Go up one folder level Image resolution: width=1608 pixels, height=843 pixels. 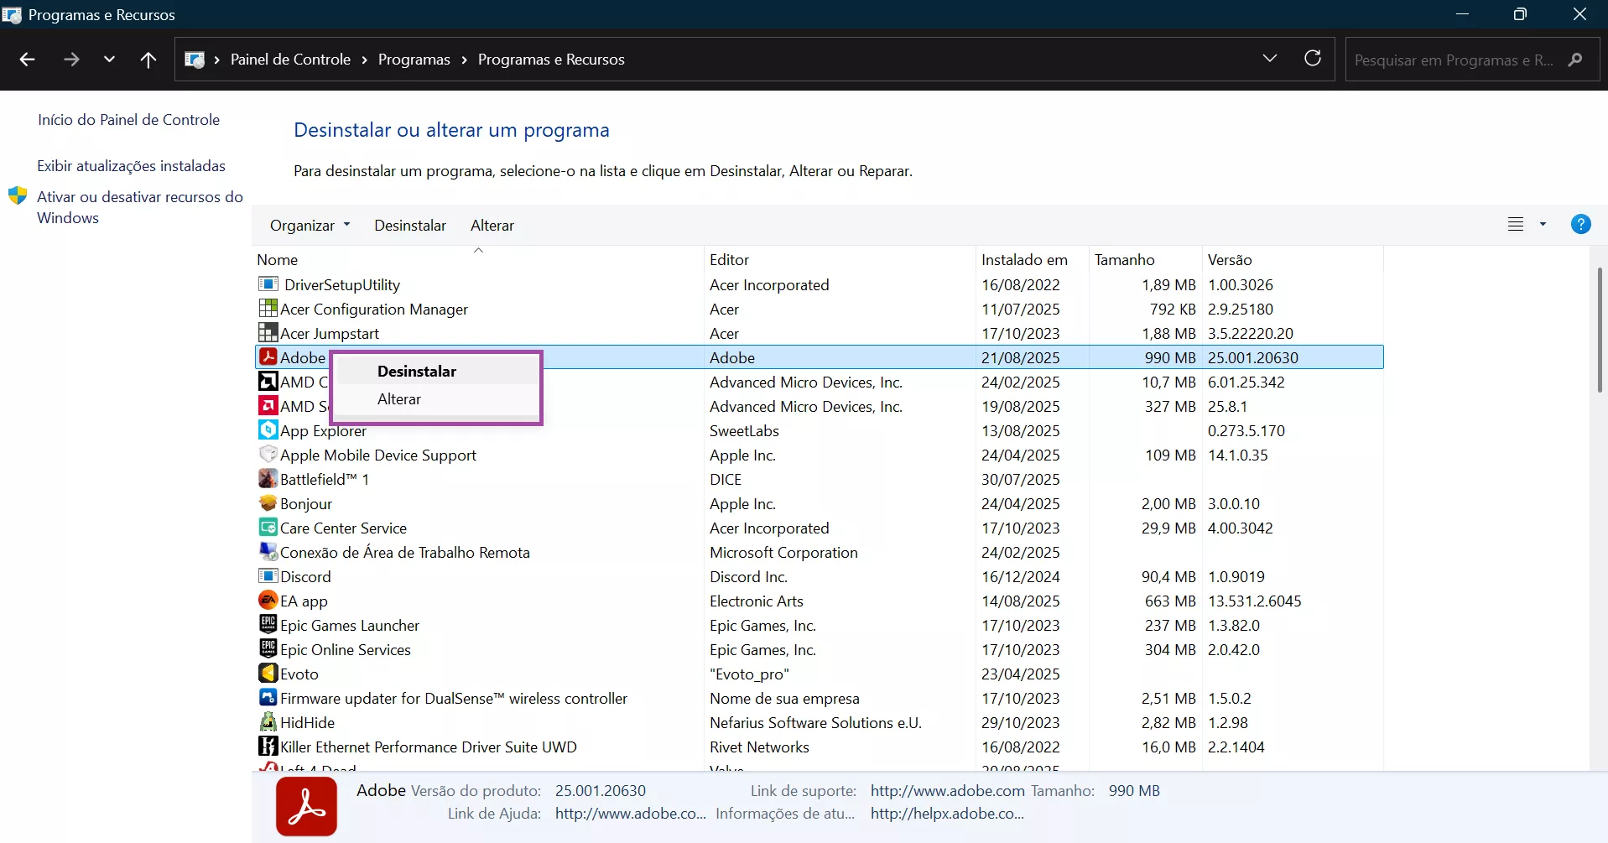coord(148,60)
